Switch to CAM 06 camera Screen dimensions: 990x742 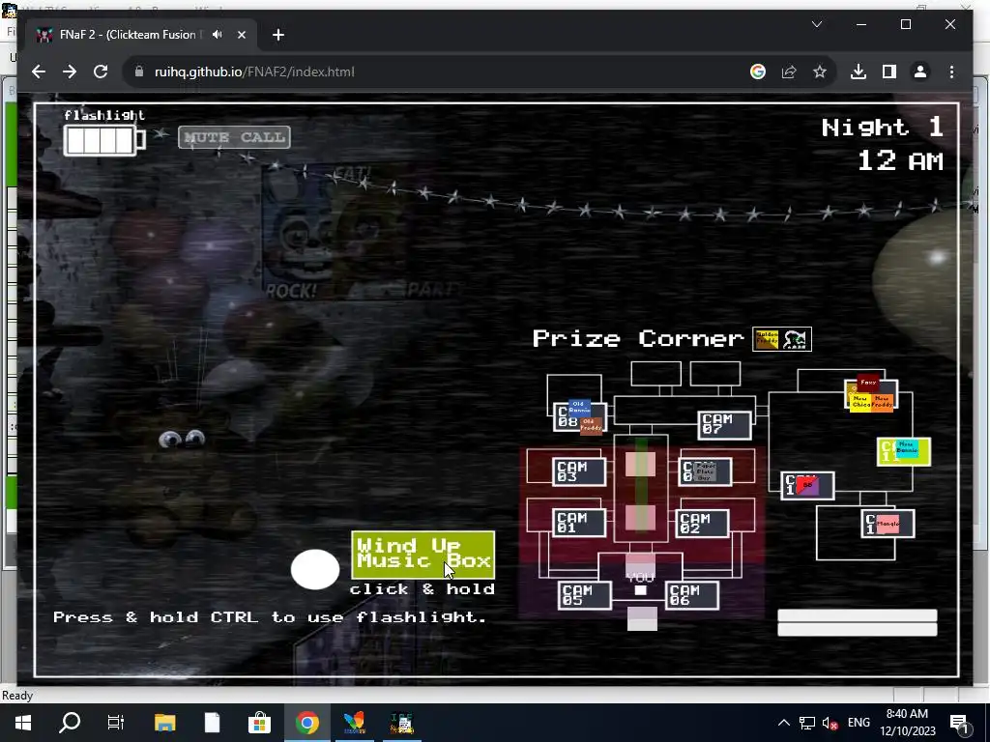click(x=692, y=595)
